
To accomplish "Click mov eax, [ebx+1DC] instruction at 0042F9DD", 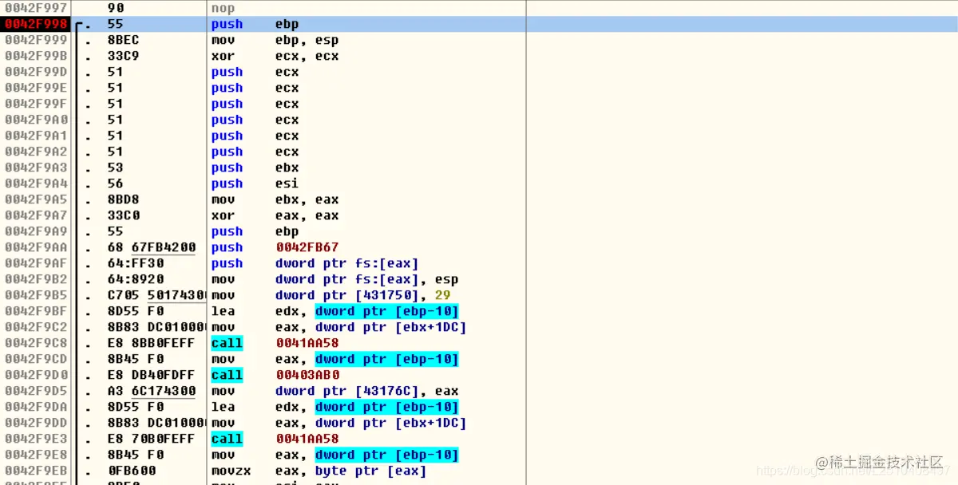I will (339, 423).
